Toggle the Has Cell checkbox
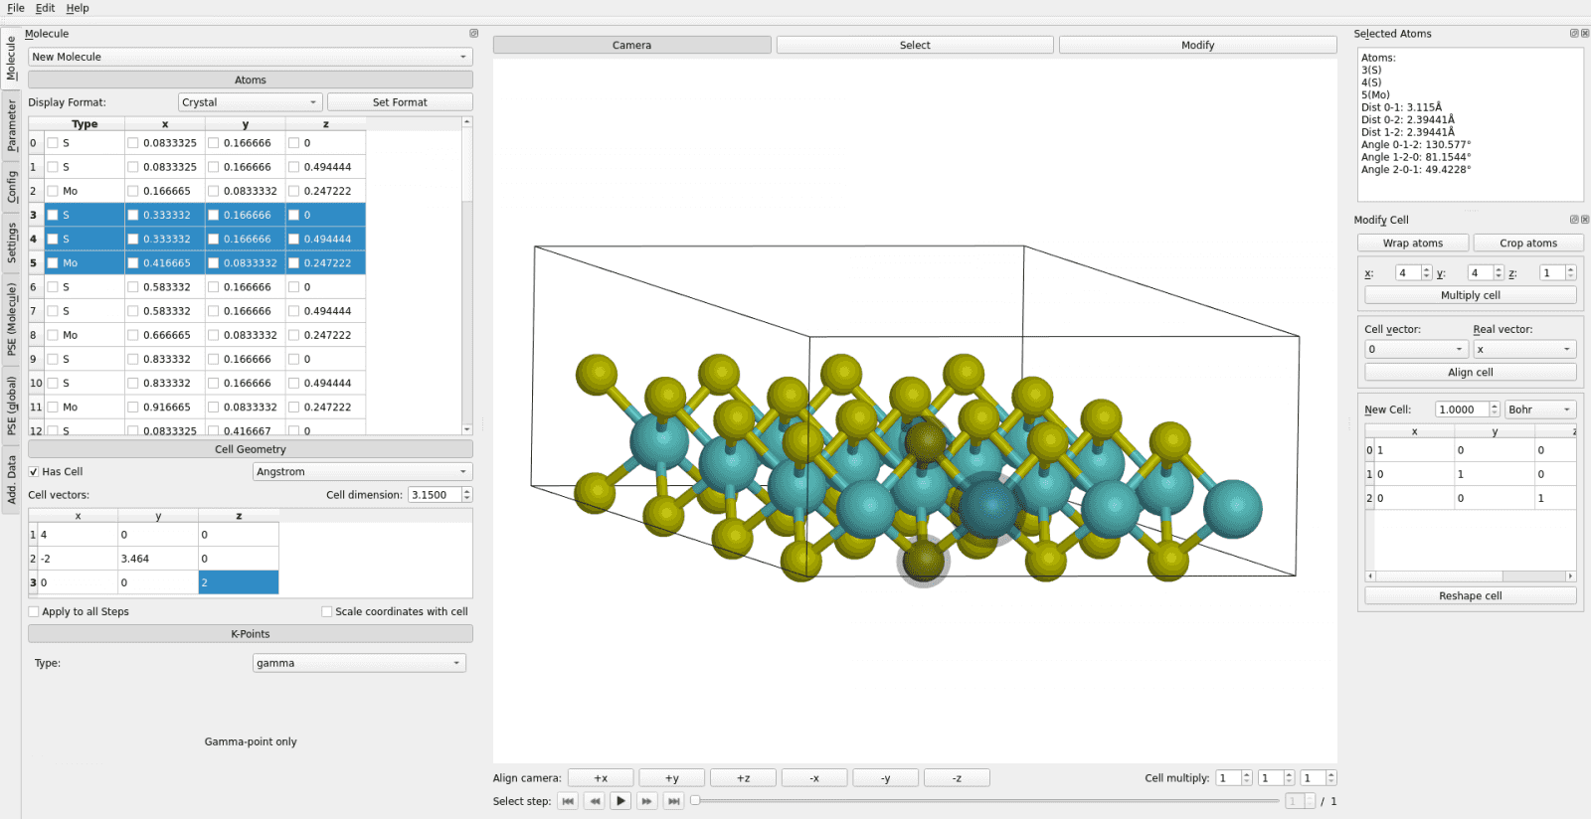This screenshot has height=819, width=1591. coord(34,472)
